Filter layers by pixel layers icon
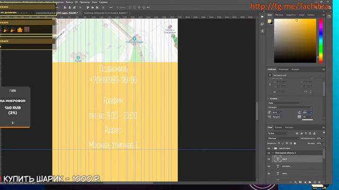Screen dimensions: 339x190 (x=297, y=134)
